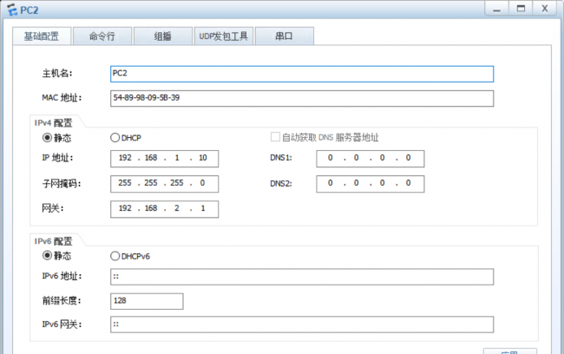
Task: Click the PC2 app icon in title bar
Action: (12, 10)
